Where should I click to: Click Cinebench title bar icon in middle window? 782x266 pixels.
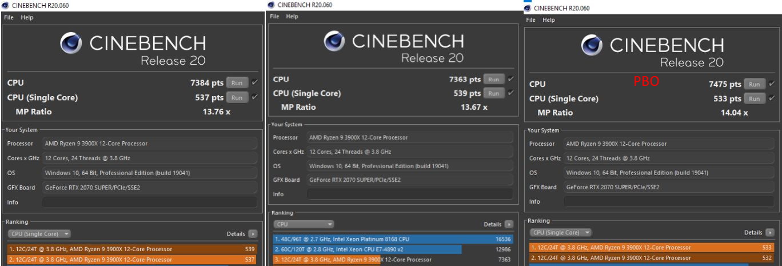tap(271, 5)
